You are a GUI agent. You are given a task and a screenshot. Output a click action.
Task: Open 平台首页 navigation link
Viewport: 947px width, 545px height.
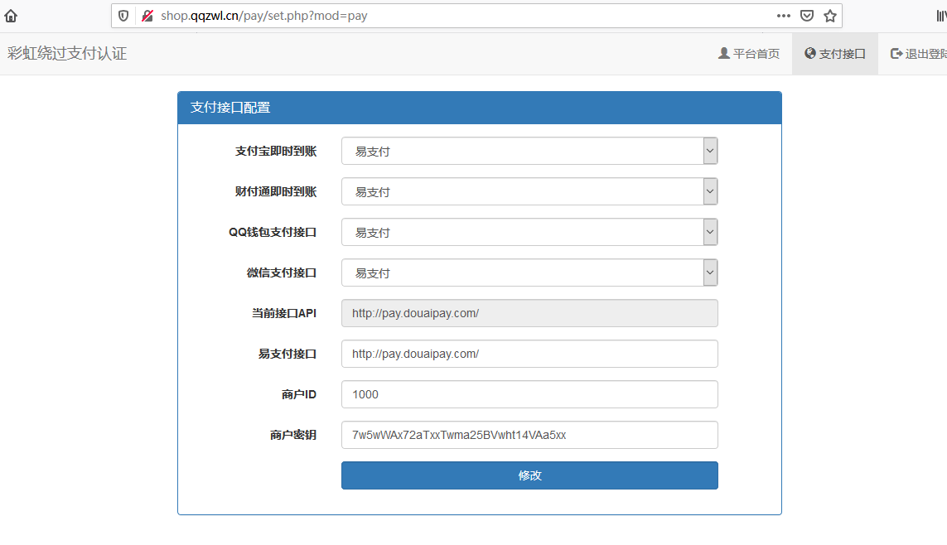pyautogui.click(x=749, y=54)
